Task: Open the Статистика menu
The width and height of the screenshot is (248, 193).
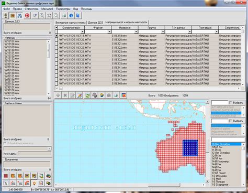Action: point(31,9)
